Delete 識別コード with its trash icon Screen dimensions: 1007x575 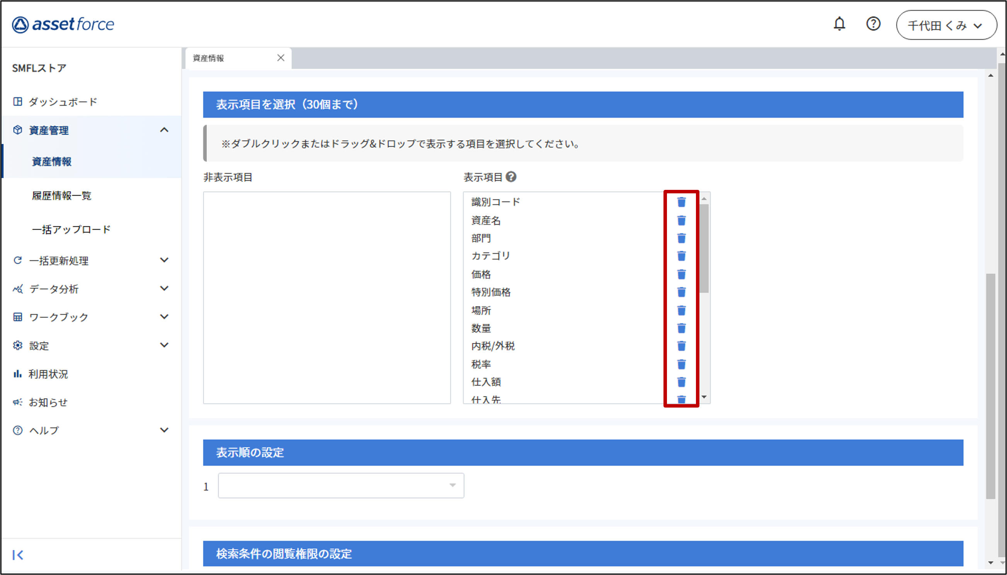pos(681,202)
